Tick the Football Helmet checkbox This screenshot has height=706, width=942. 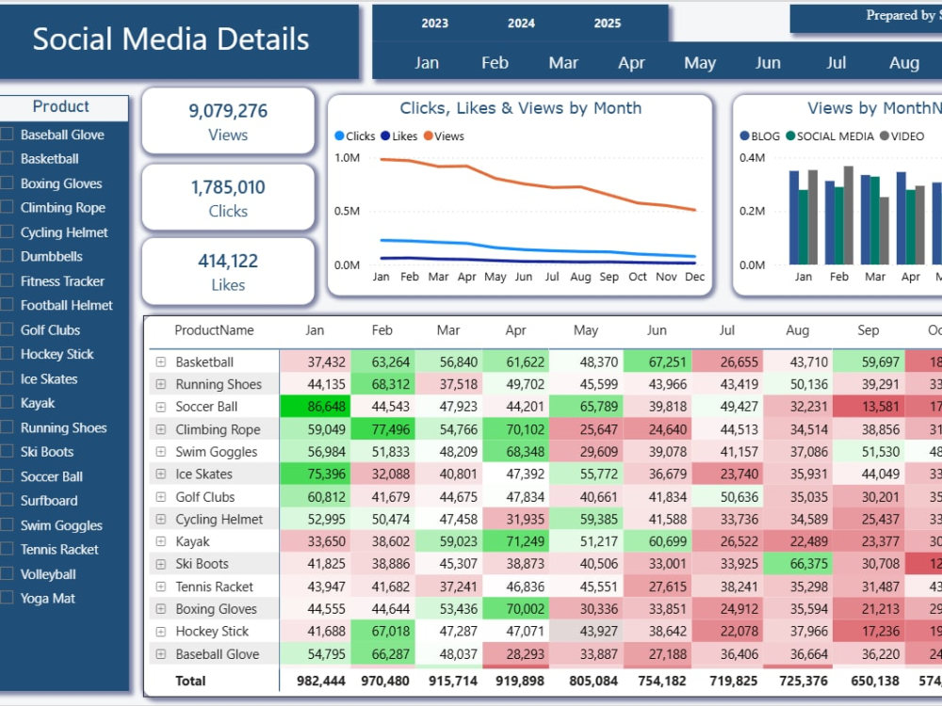click(x=7, y=305)
